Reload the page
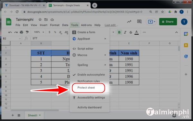 point(17,12)
